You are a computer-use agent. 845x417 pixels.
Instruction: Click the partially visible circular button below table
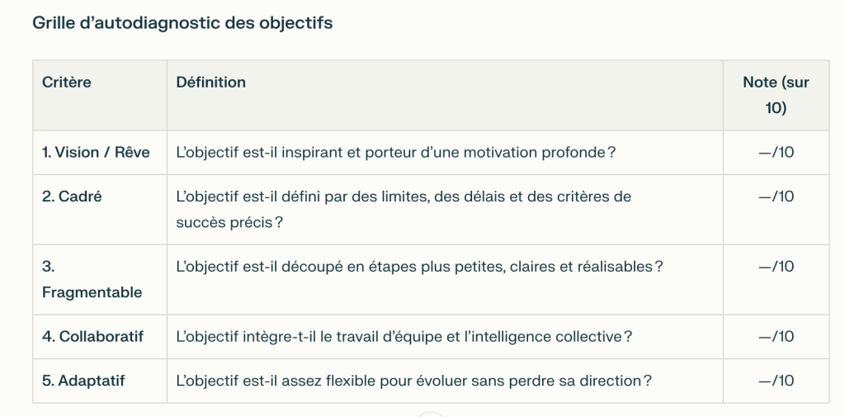pyautogui.click(x=431, y=415)
